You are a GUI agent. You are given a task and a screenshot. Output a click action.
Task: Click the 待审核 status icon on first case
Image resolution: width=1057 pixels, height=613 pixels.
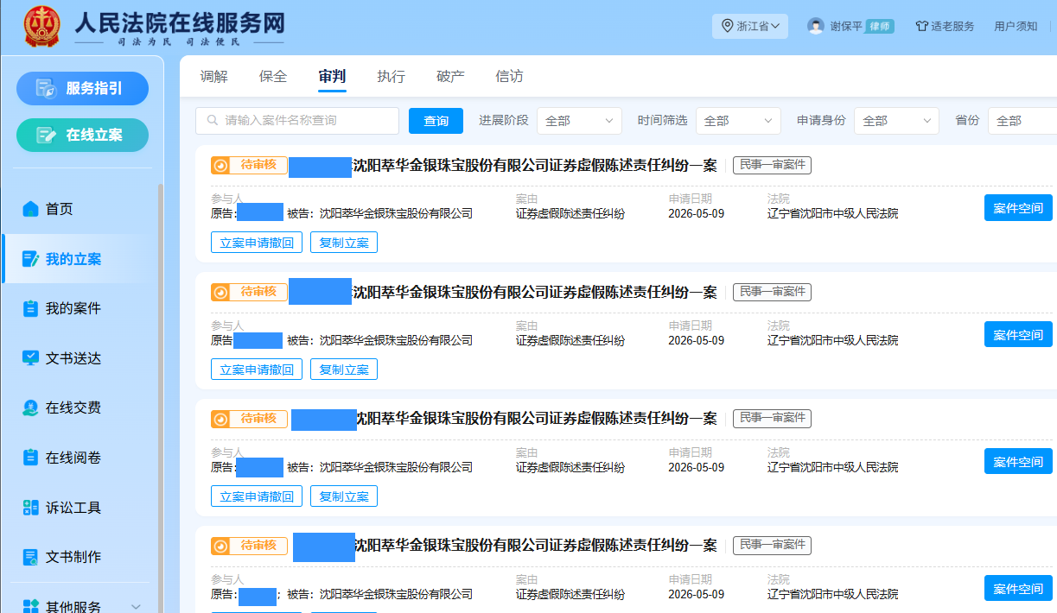pyautogui.click(x=221, y=166)
